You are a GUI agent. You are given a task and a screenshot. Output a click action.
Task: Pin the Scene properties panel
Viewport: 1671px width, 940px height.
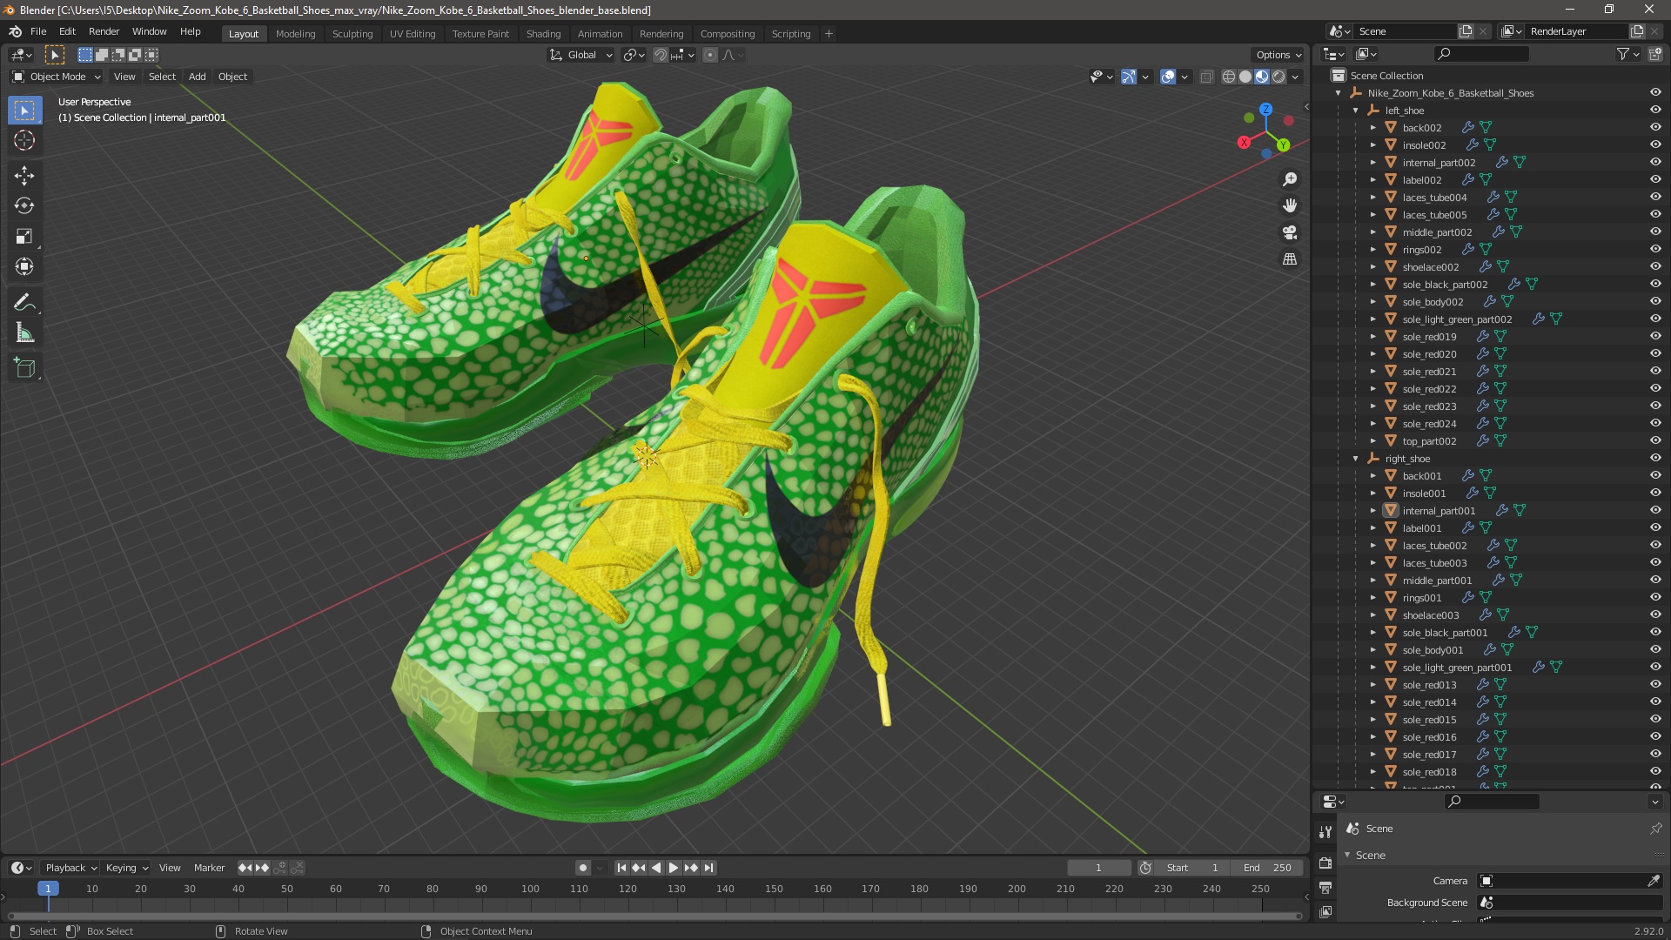1655,829
